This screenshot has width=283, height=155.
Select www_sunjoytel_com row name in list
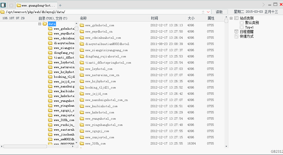100,137
